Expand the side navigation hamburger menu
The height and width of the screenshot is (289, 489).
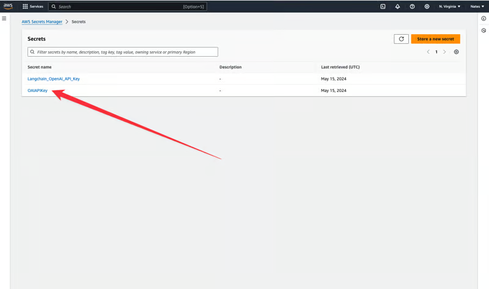(4, 18)
